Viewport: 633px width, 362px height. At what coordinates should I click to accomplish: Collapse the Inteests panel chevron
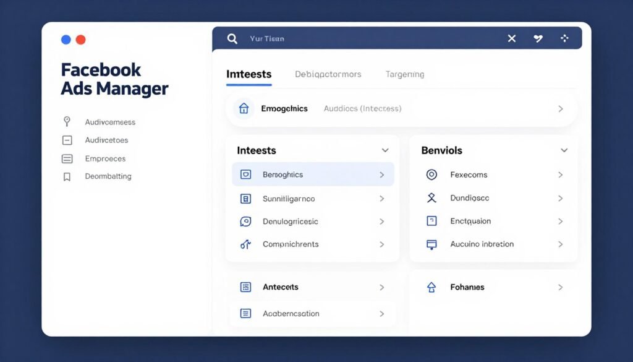point(384,150)
